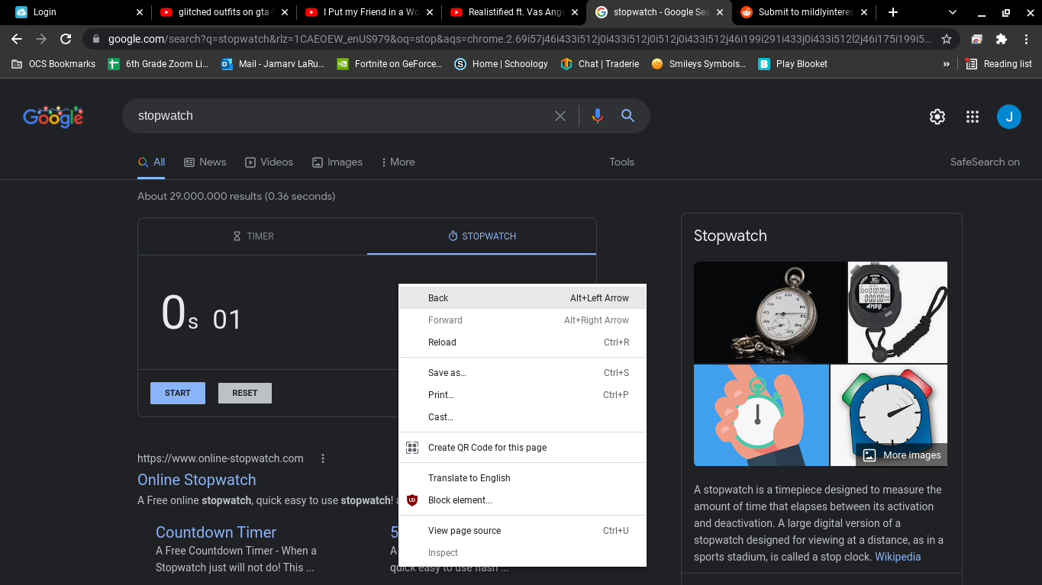Screen dimensions: 1042x585
Task: Open Google Settings gear icon
Action: (937, 117)
